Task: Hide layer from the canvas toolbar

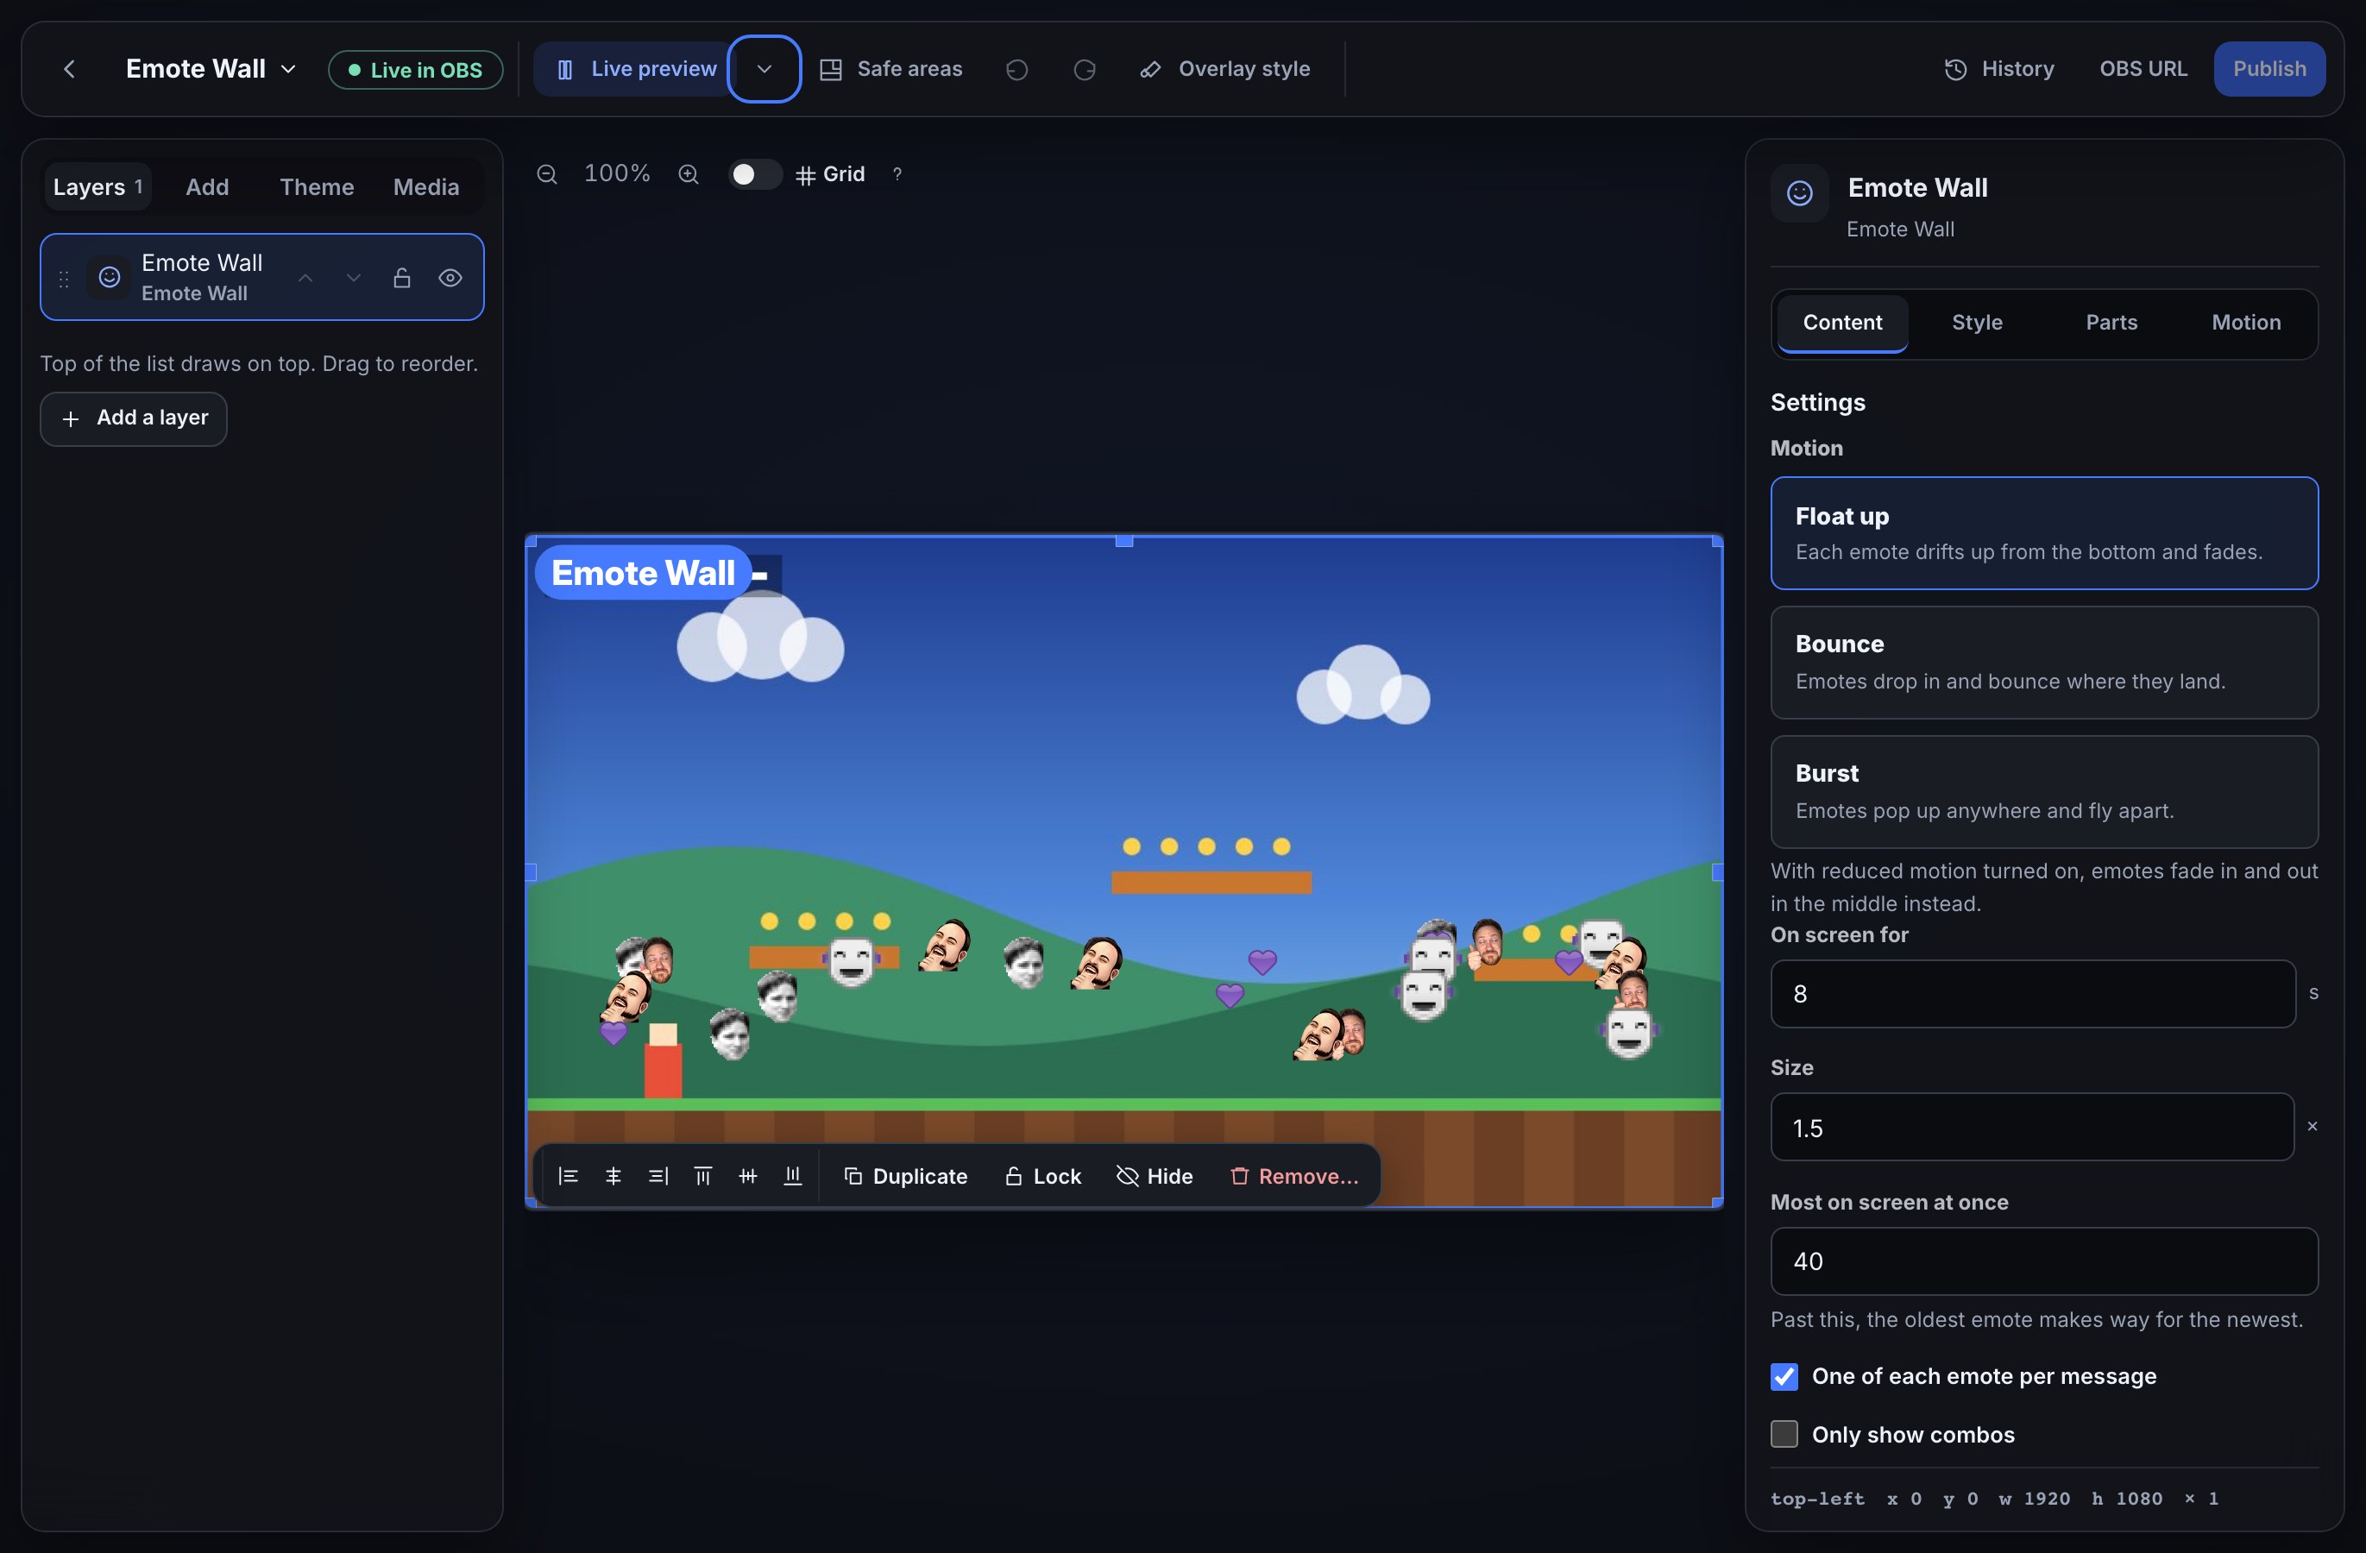Action: coord(1155,1176)
